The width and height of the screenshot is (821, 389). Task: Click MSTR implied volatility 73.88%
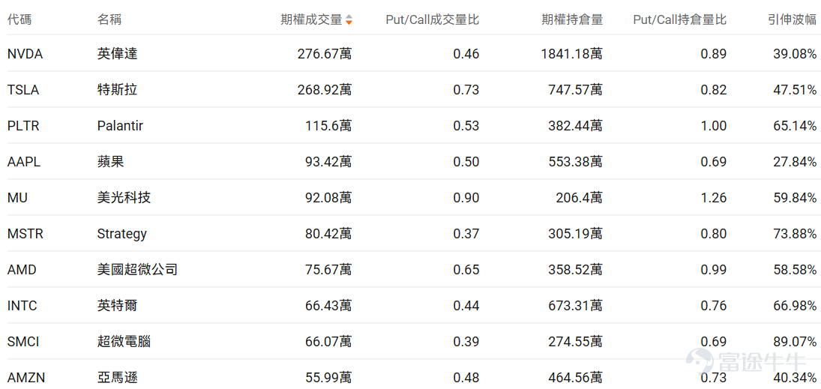click(795, 234)
